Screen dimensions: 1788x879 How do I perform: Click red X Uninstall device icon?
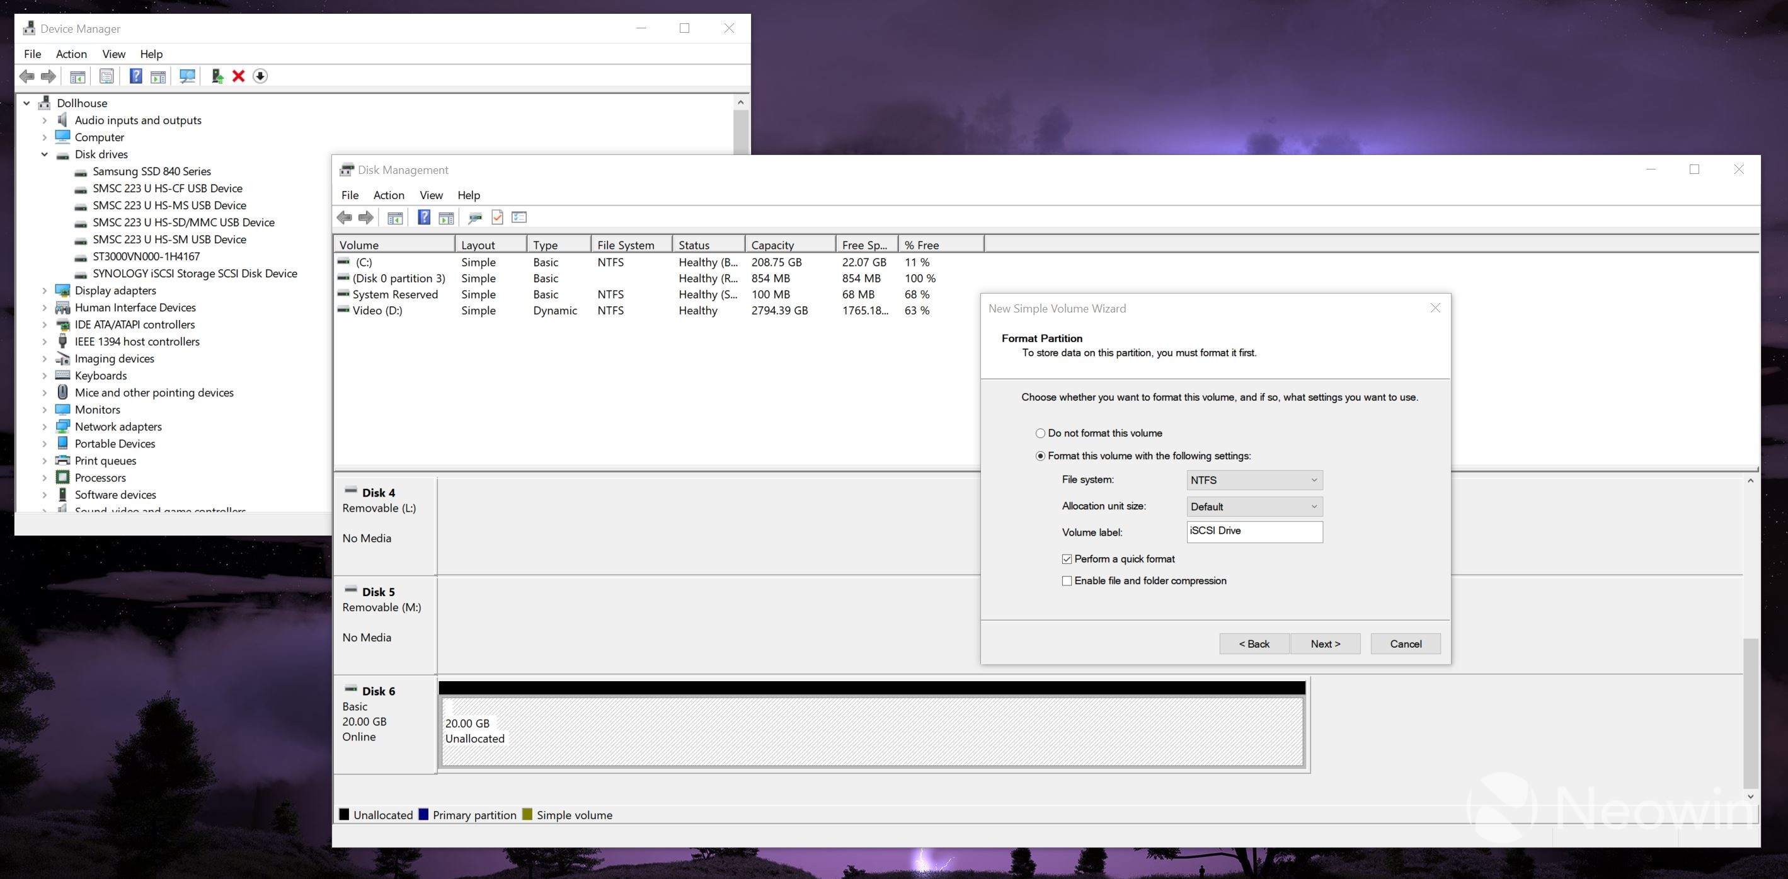click(x=239, y=76)
